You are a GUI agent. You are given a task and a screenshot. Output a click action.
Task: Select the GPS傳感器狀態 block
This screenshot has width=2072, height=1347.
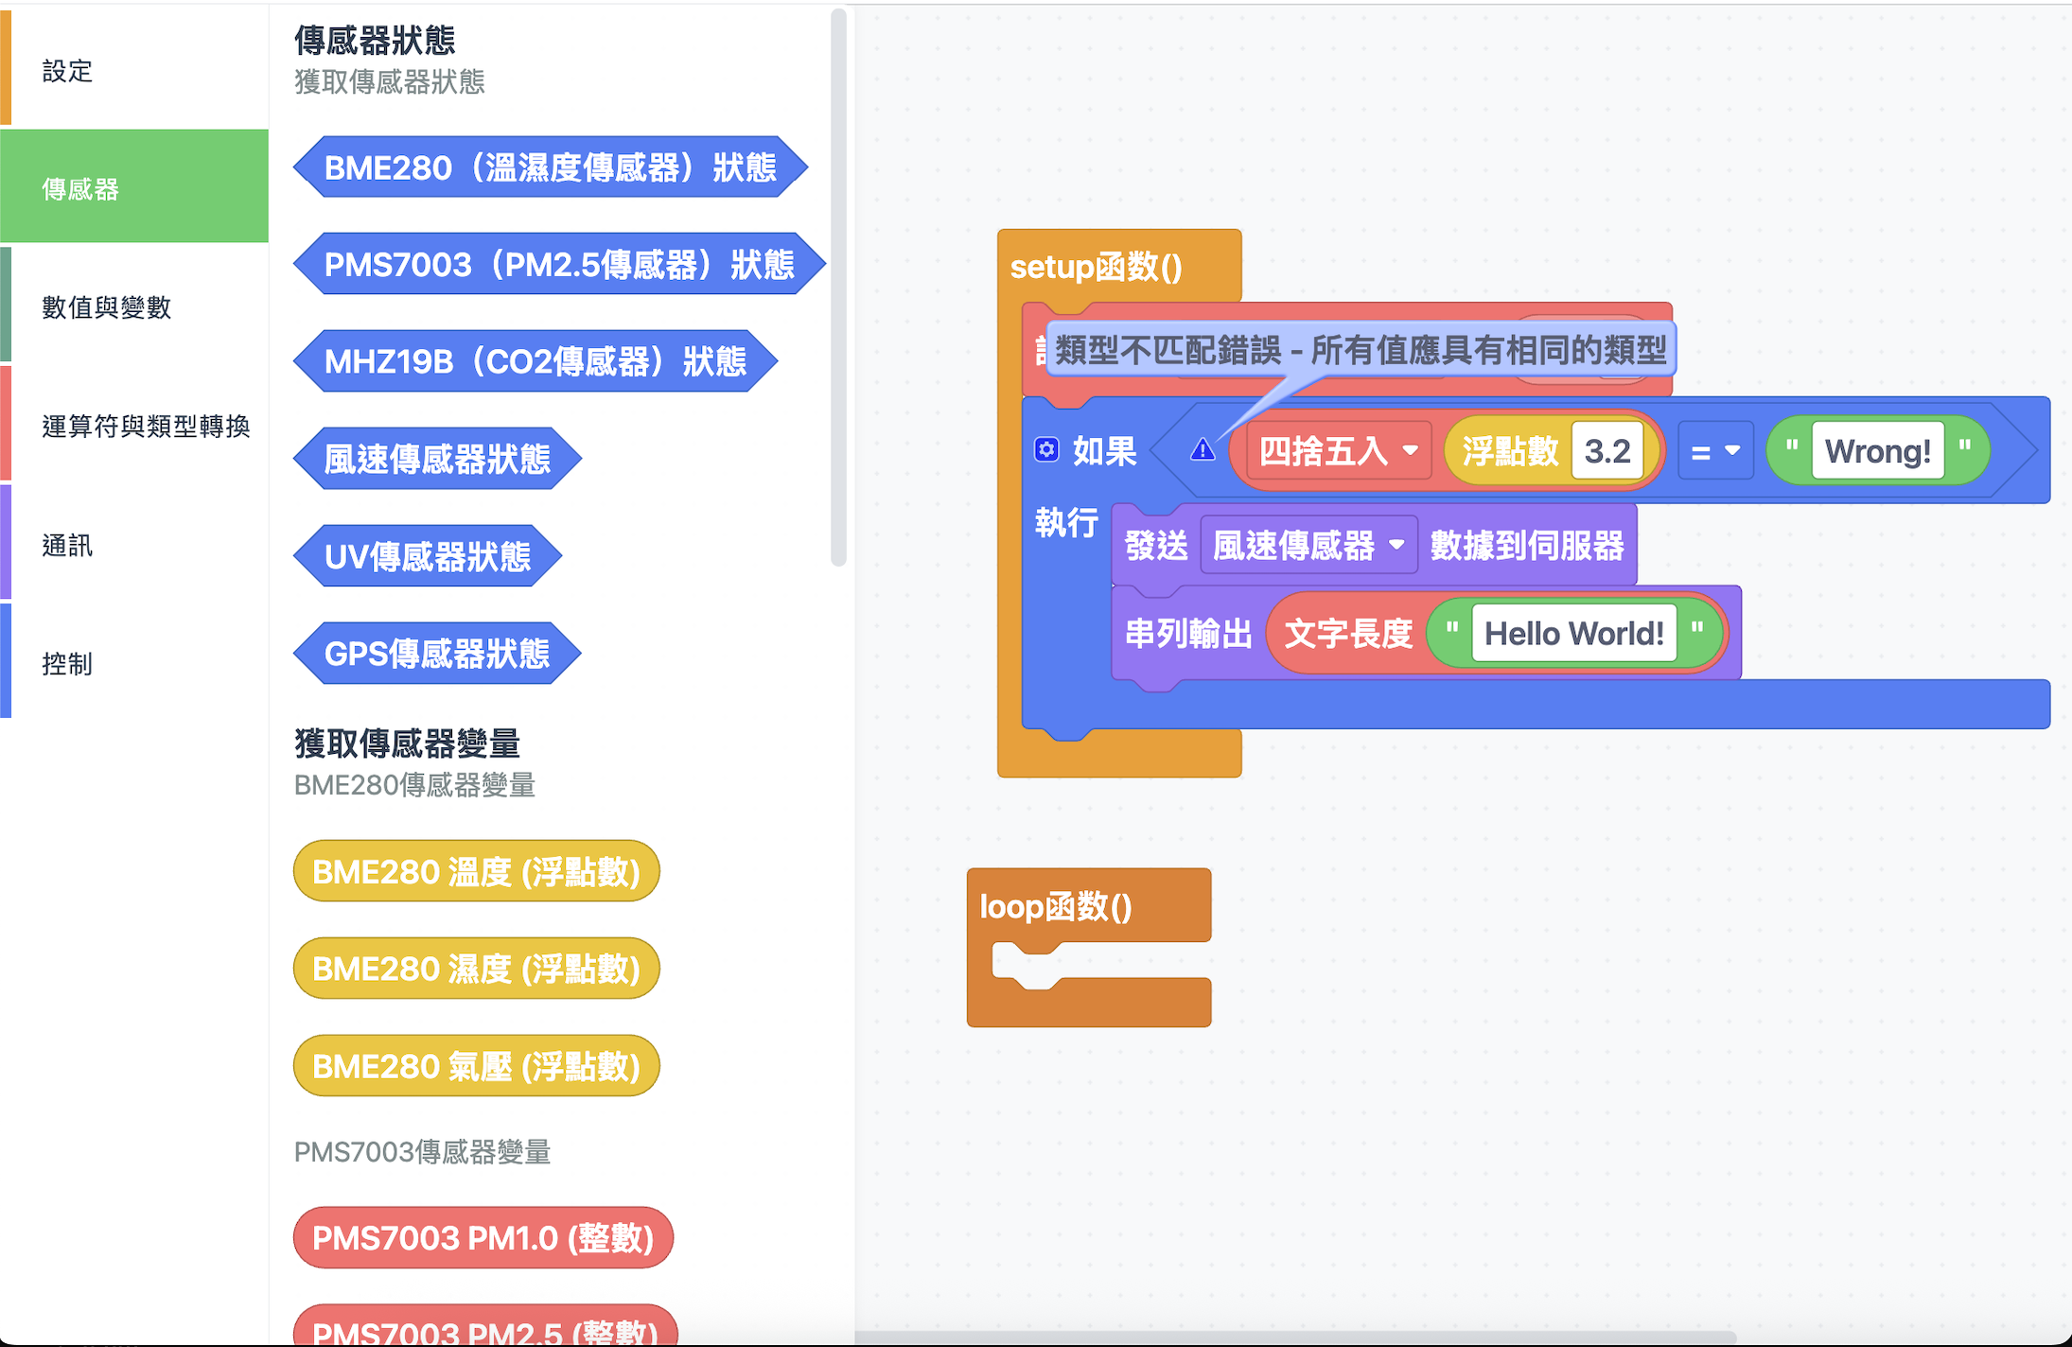[x=436, y=653]
